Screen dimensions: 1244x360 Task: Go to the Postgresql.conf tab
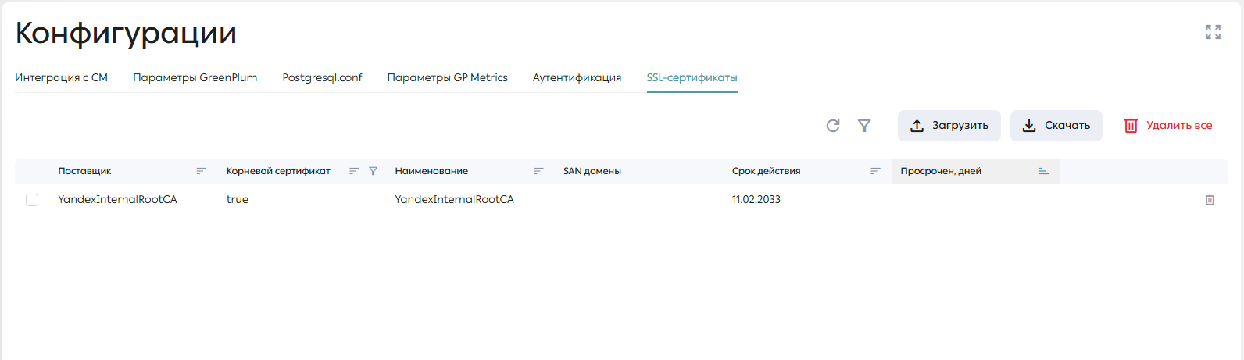[x=323, y=77]
